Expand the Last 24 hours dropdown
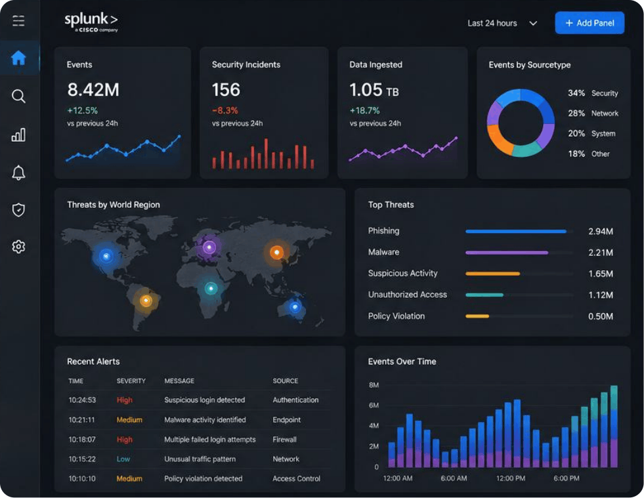644x498 pixels. point(502,24)
